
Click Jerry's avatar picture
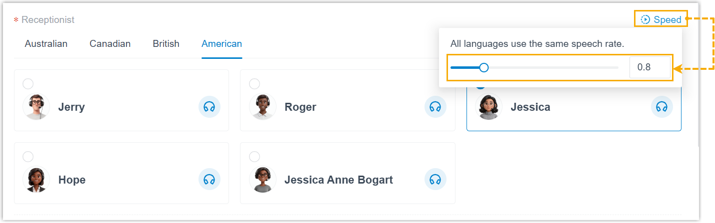[36, 107]
